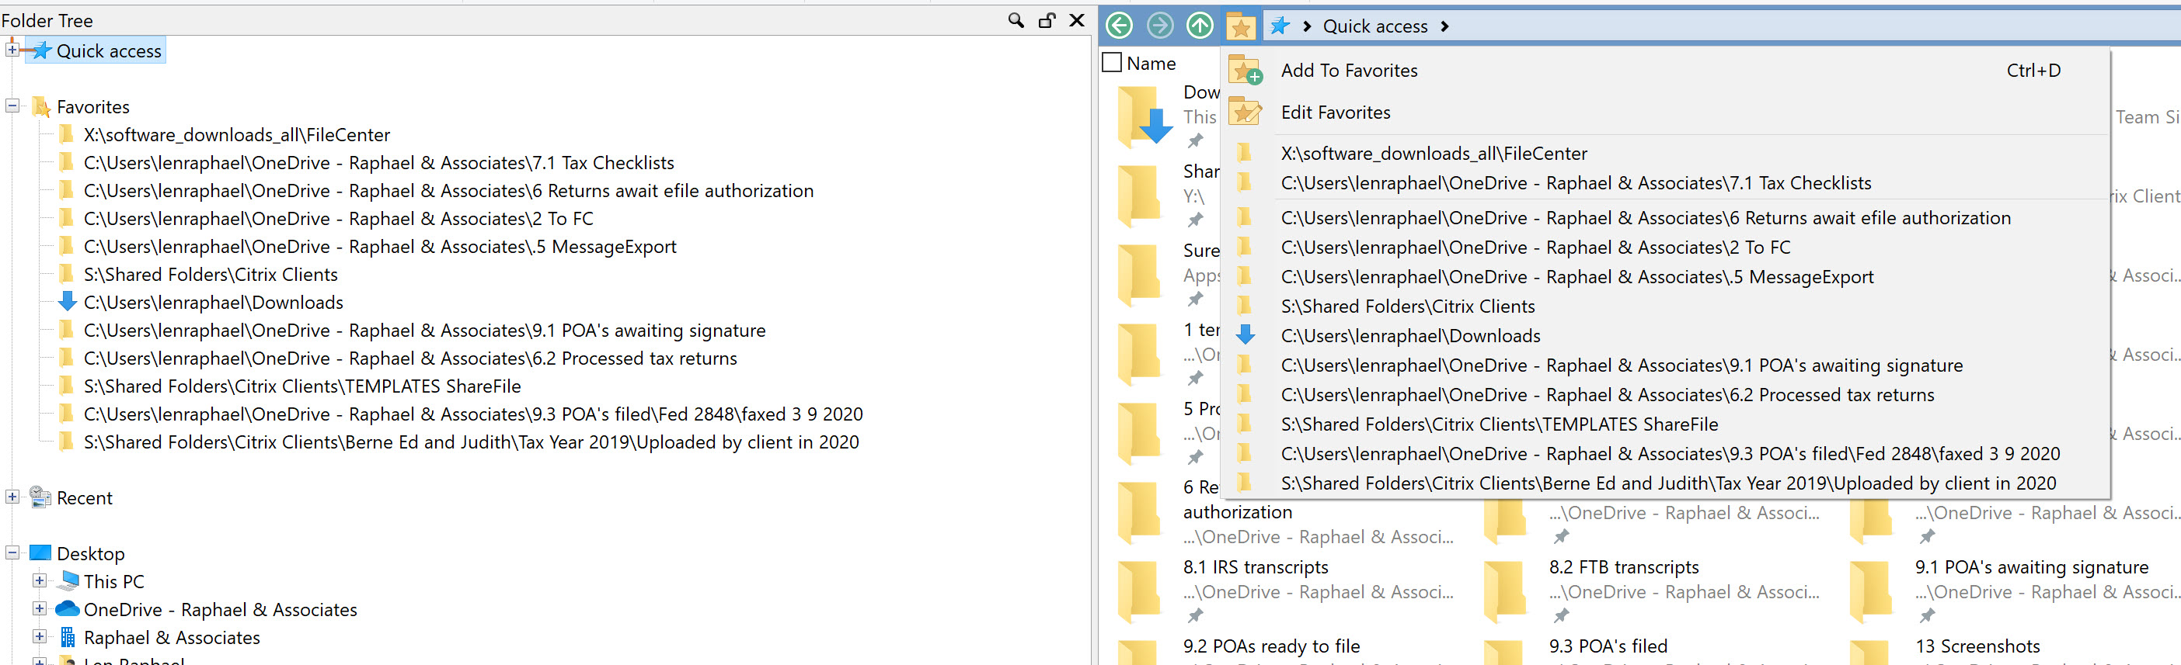Click the Desktop icon in folder tree

click(40, 552)
